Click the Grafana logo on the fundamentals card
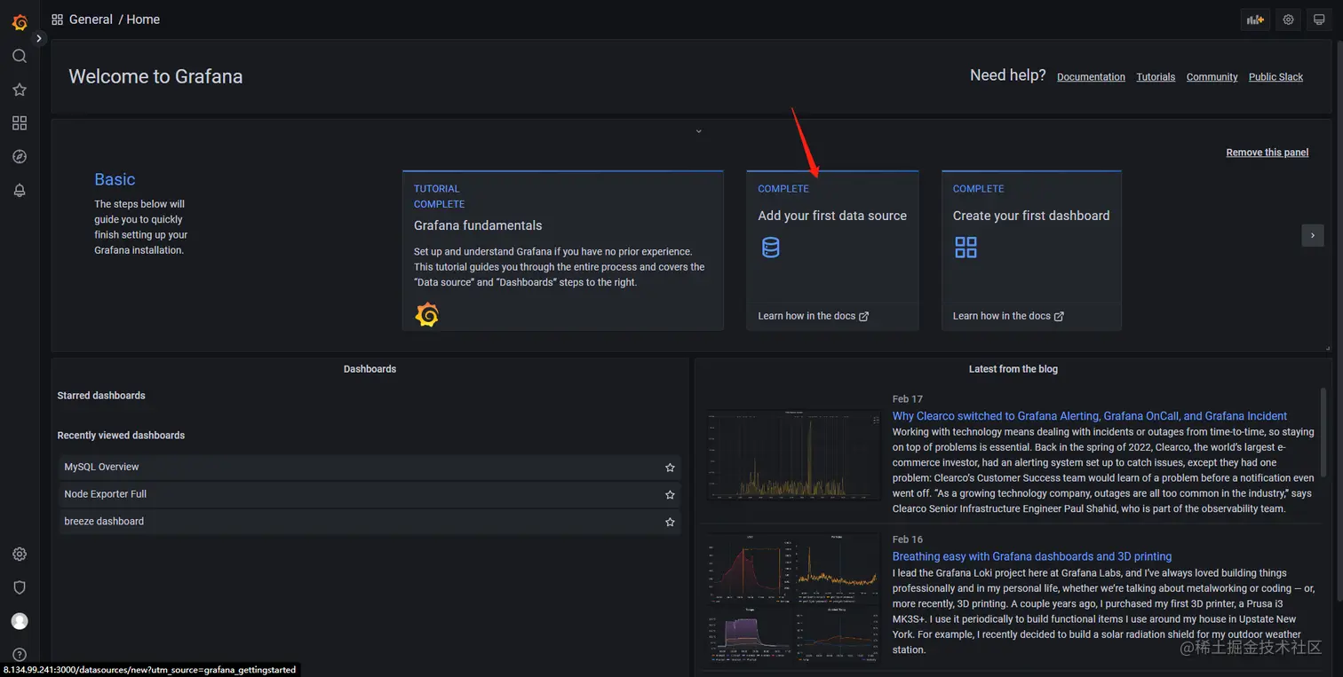This screenshot has width=1343, height=677. [x=427, y=314]
